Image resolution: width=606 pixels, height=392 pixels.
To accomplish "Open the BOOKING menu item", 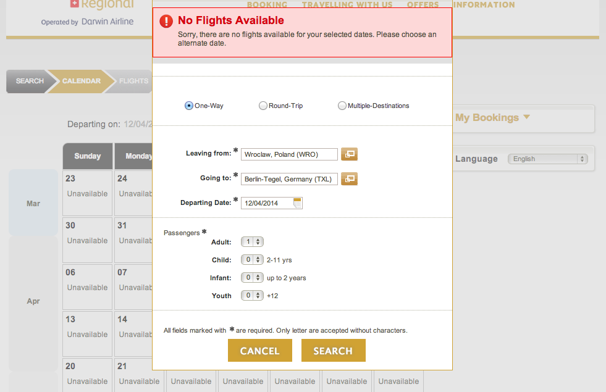I will [267, 5].
